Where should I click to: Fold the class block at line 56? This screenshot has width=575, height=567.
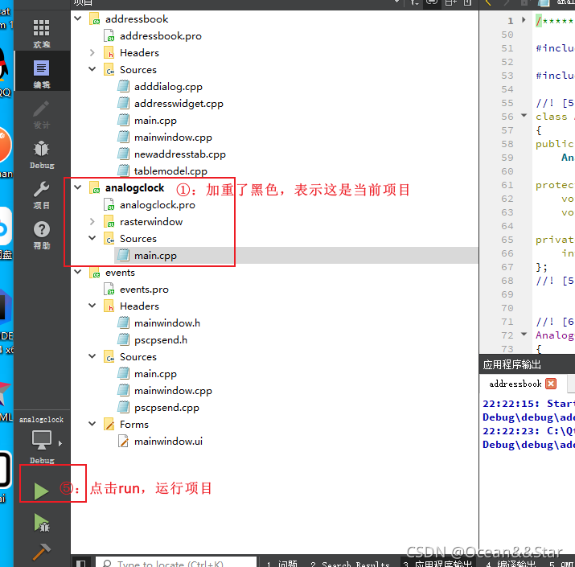[524, 116]
